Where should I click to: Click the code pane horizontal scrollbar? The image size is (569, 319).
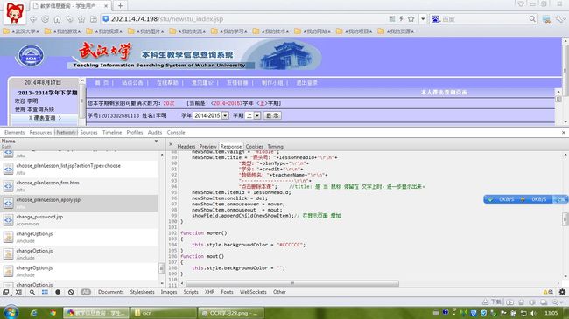(x=292, y=283)
